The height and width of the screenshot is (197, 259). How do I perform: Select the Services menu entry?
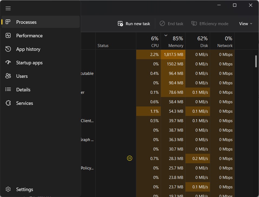point(25,103)
